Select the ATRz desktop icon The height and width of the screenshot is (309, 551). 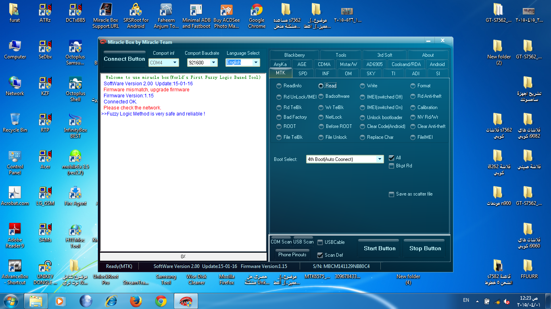point(45,13)
